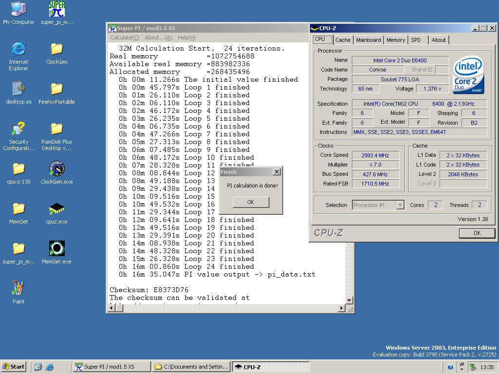Open the Windows Start menu
499x374 pixels.
coord(13,367)
